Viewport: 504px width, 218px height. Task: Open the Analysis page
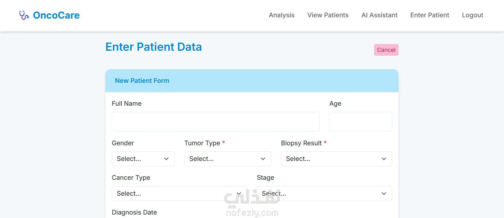tap(281, 15)
